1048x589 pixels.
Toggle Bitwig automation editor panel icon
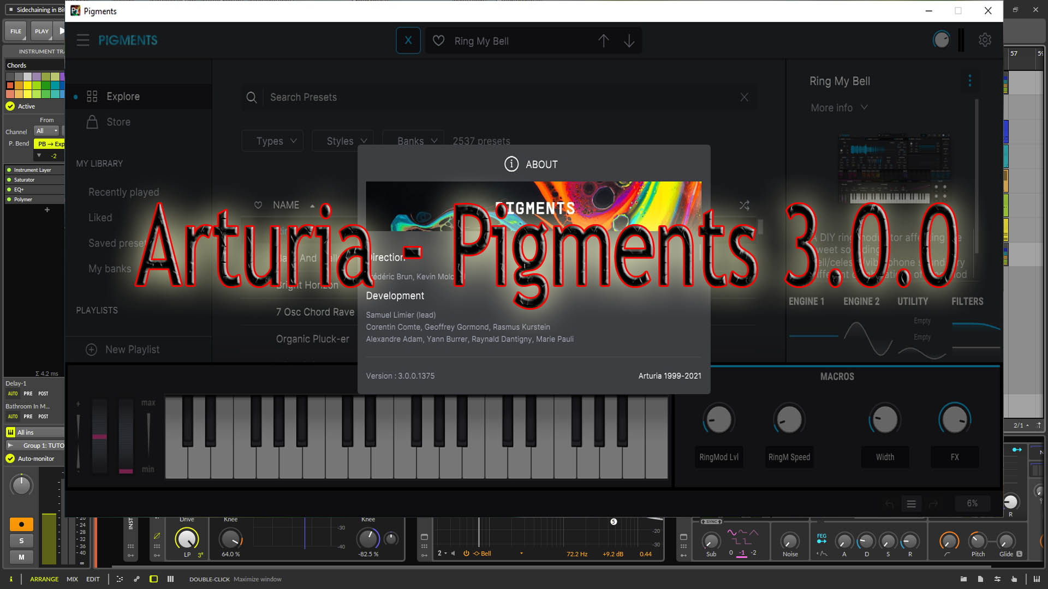(x=136, y=579)
